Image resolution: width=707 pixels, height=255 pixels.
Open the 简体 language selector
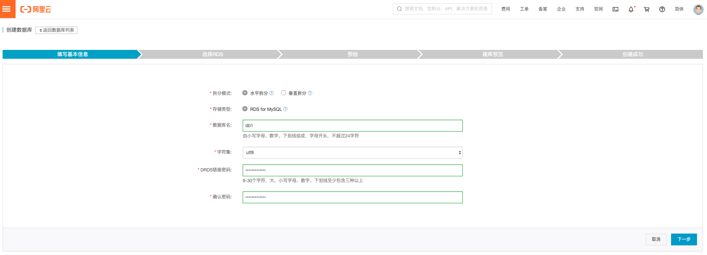coord(679,9)
